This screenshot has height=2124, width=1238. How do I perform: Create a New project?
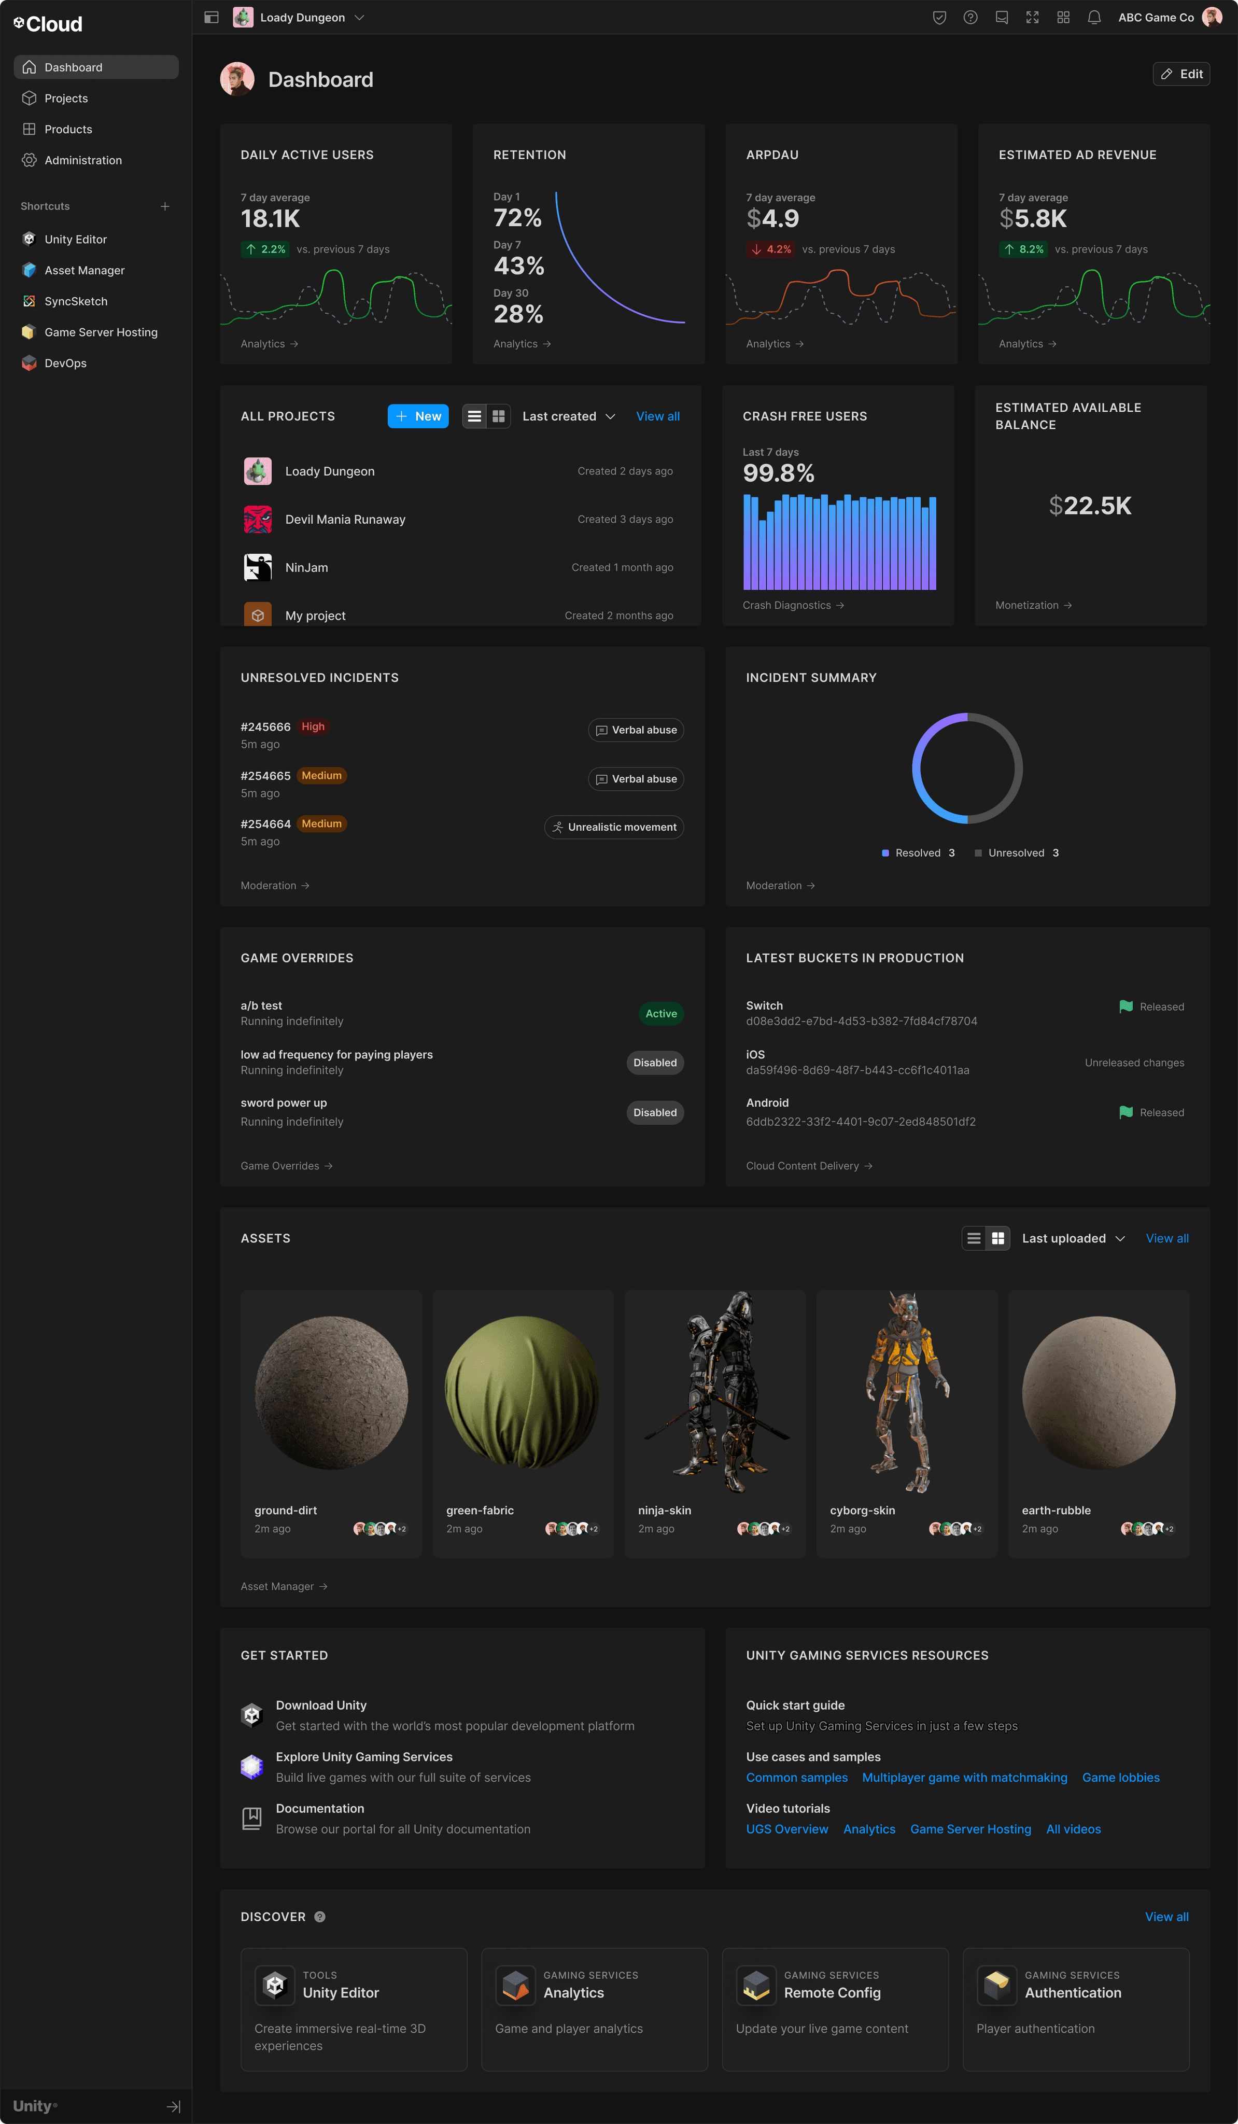418,416
